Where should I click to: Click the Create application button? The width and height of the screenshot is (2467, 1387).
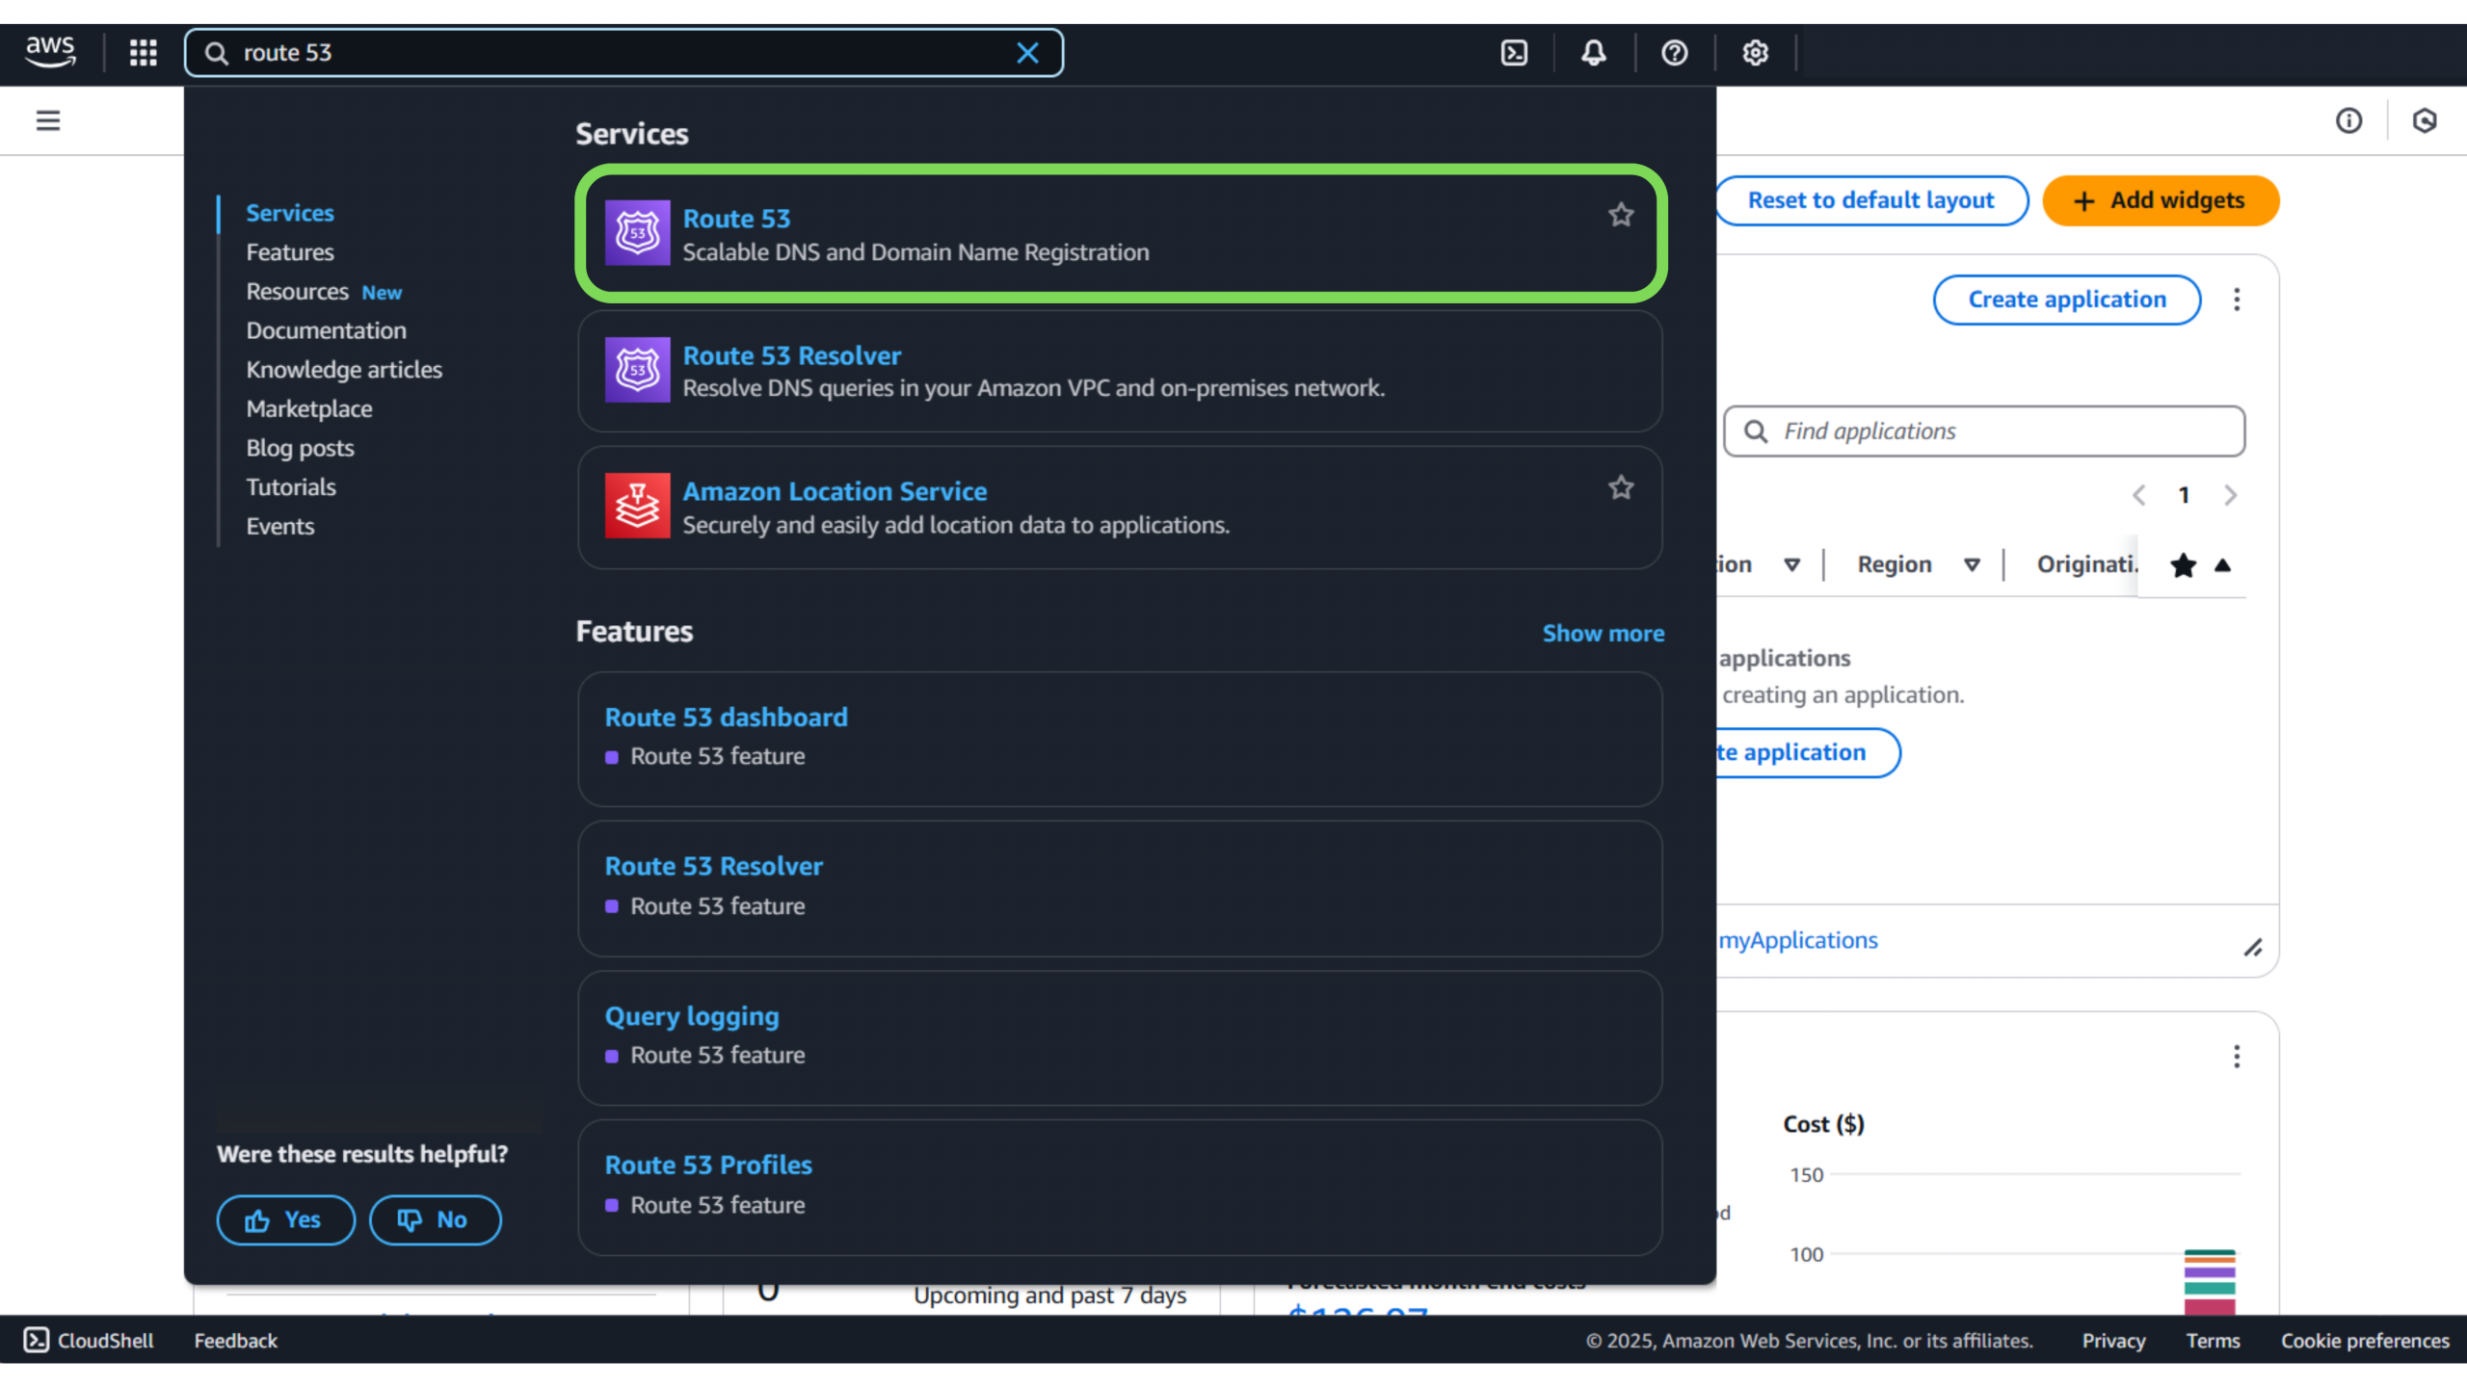click(2067, 300)
